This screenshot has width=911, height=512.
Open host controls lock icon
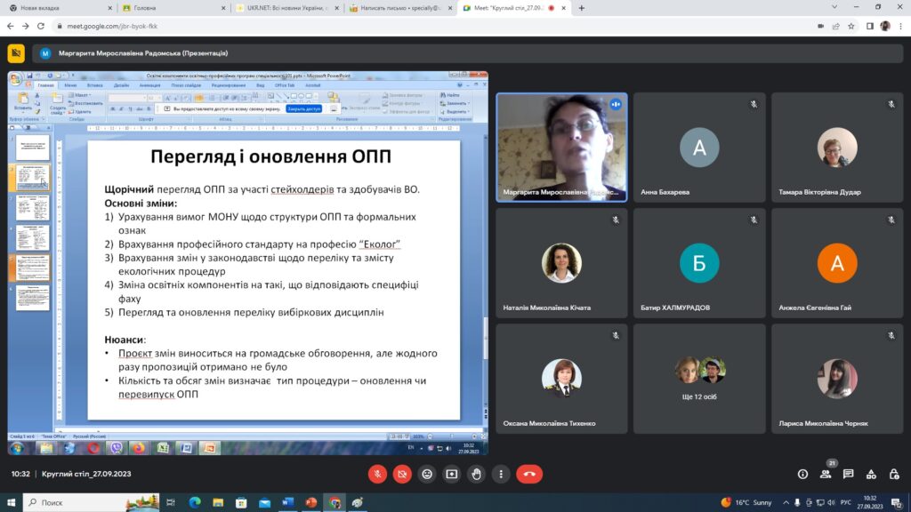tap(894, 474)
